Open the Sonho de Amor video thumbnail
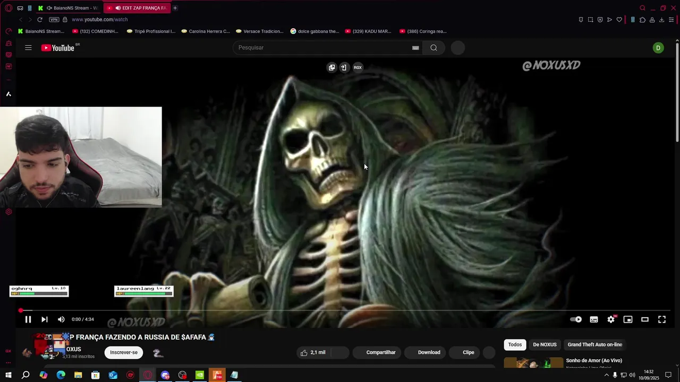The width and height of the screenshot is (680, 382). click(533, 363)
